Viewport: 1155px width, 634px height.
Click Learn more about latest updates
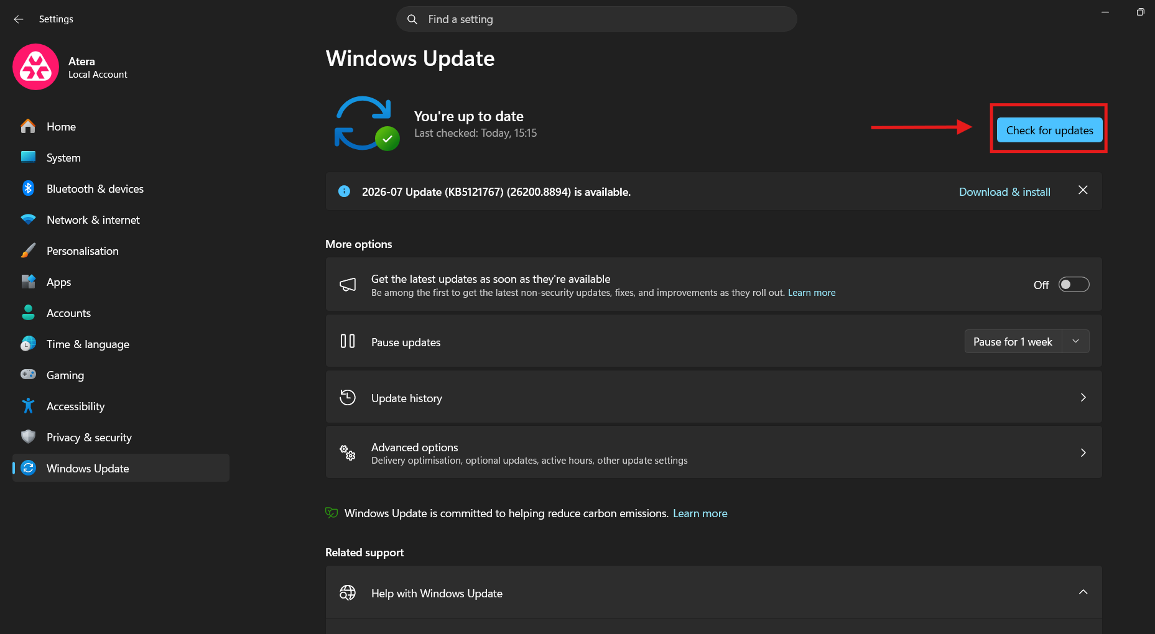[x=812, y=292]
